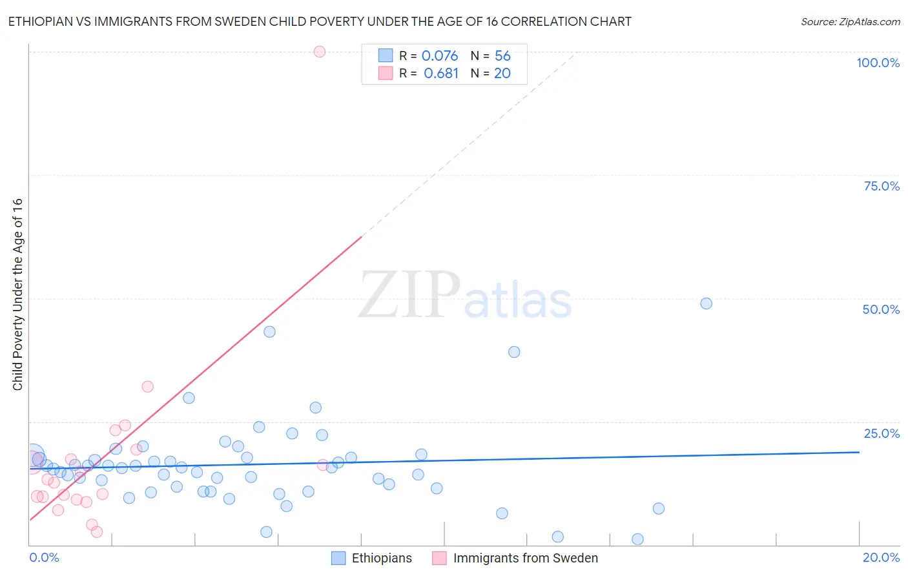Click the N = 56 sample count
The width and height of the screenshot is (908, 576).
pyautogui.click(x=491, y=56)
